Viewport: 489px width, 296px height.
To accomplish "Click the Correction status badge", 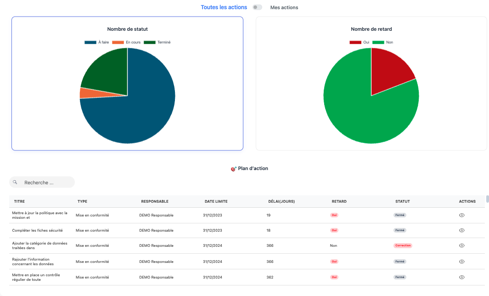I will (x=403, y=245).
